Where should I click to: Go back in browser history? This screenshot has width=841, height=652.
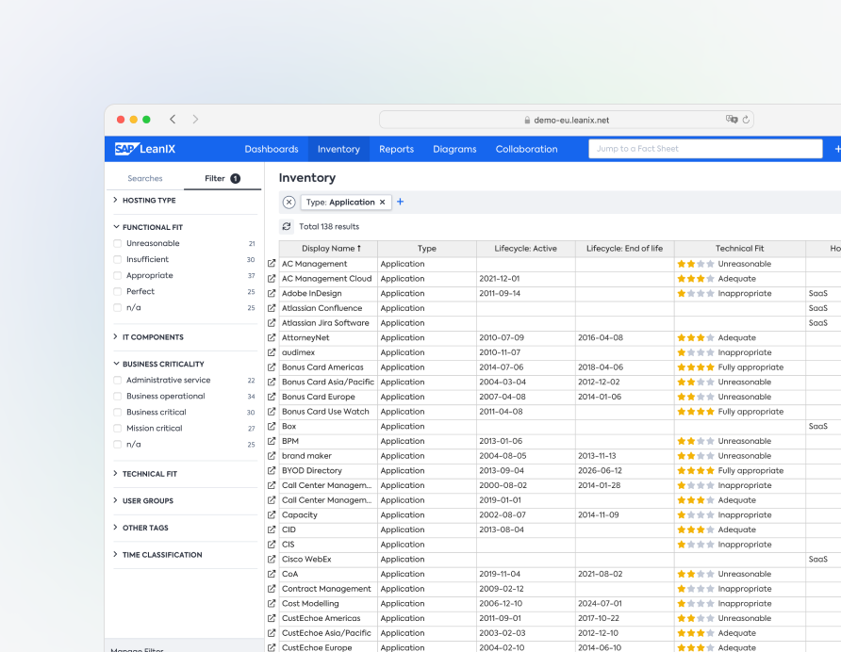(x=173, y=119)
